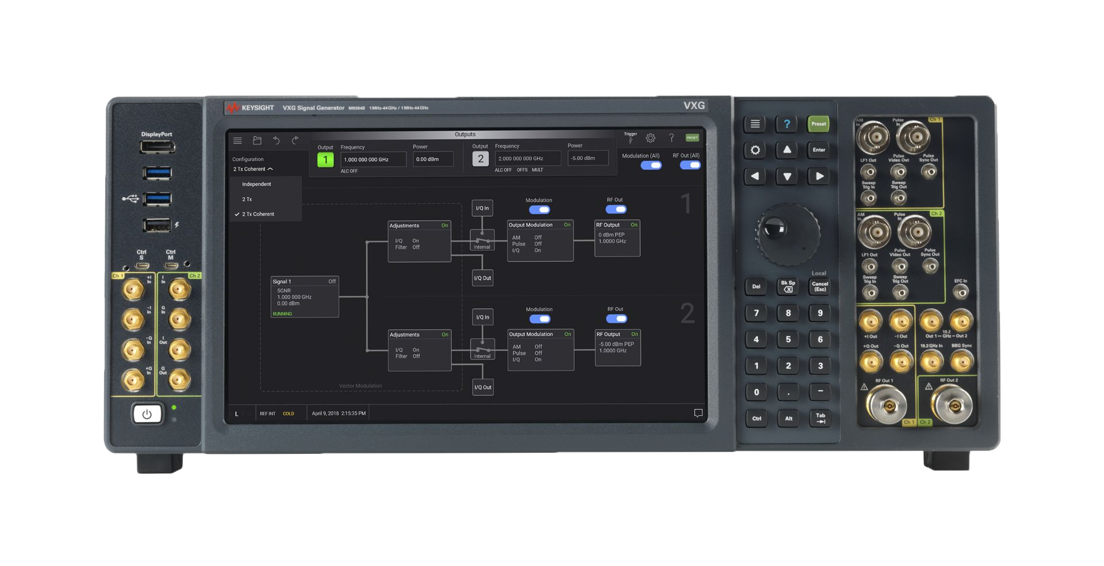This screenshot has height=566, width=1104.
Task: Toggle the channel 2 Internal I/Q switch
Action: click(482, 349)
